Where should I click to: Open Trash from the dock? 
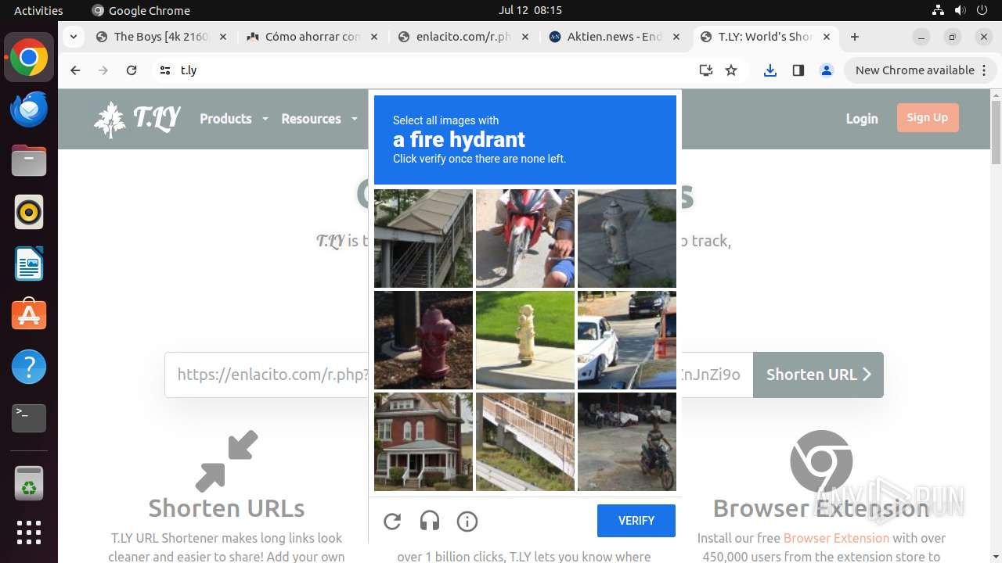[x=29, y=483]
